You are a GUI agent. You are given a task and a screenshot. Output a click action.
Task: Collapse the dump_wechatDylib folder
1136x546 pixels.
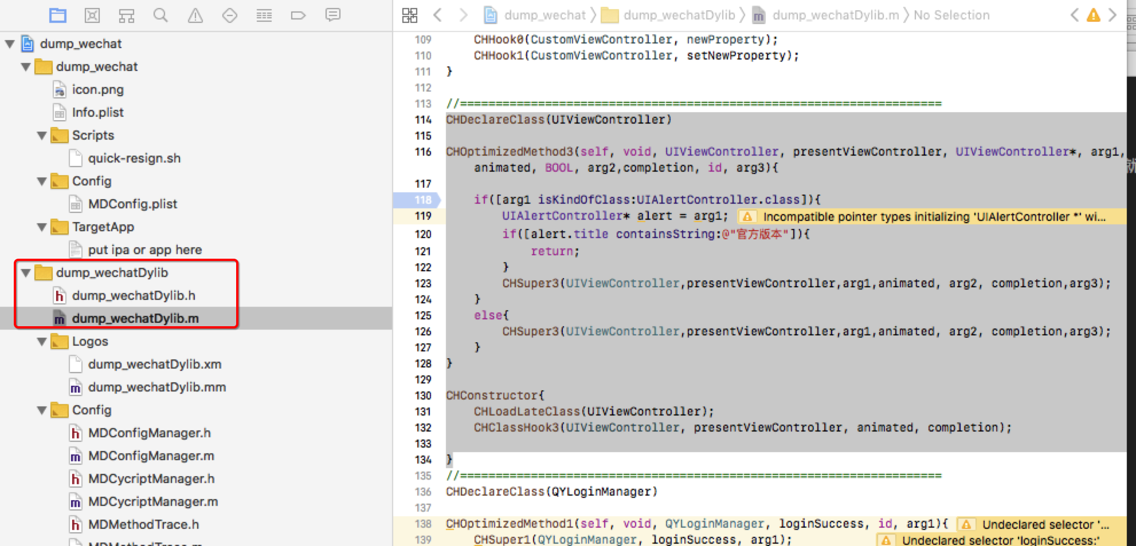point(26,273)
